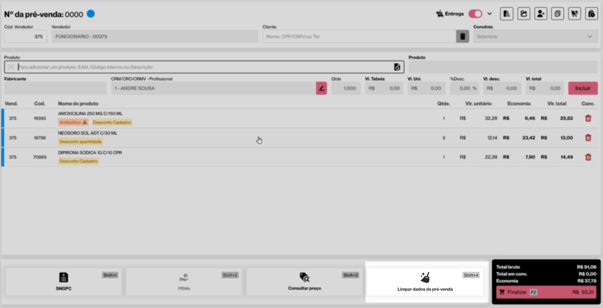Click the share/export arrow icon
This screenshot has width=603, height=308.
click(524, 14)
